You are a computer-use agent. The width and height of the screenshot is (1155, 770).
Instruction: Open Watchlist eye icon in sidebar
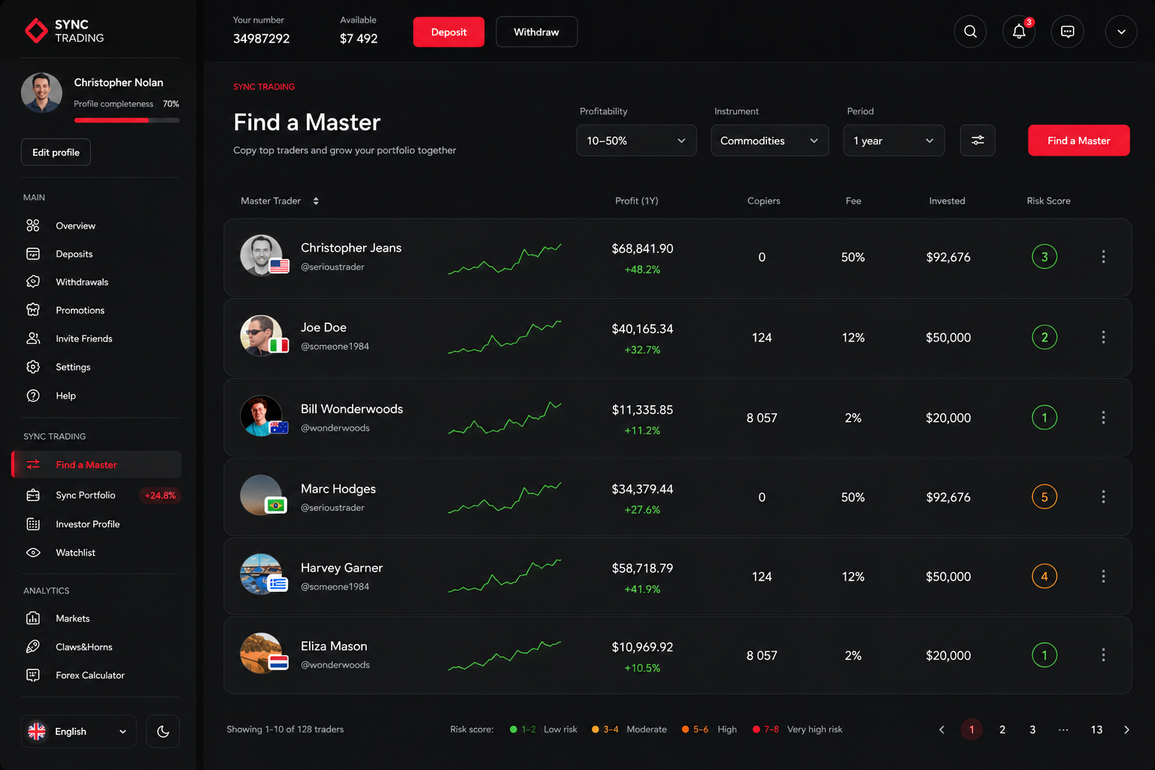pyautogui.click(x=33, y=553)
